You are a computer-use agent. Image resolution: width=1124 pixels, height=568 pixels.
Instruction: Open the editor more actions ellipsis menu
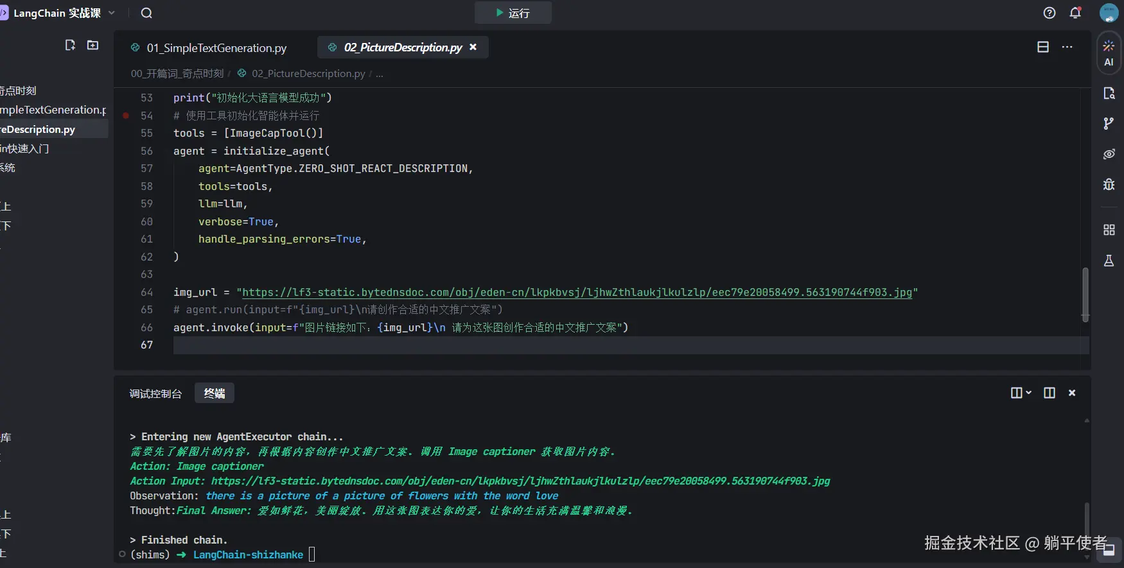[x=1067, y=47]
